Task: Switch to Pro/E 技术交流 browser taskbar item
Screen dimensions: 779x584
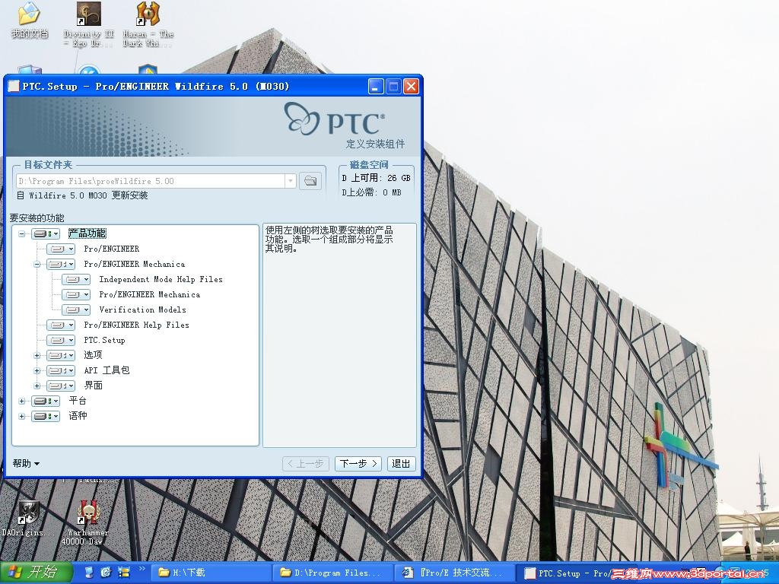Action: coord(455,573)
